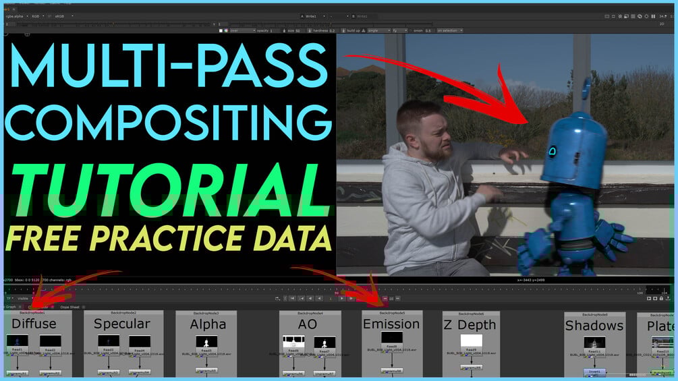Screen dimensions: 678x381
Task: Click the paint color white swatch
Action: click(x=221, y=30)
